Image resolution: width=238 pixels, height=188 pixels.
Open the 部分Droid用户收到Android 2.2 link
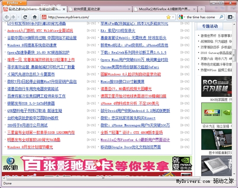135,111
